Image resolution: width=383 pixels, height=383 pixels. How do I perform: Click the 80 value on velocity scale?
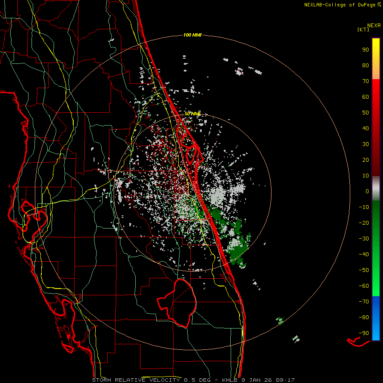click(366, 66)
